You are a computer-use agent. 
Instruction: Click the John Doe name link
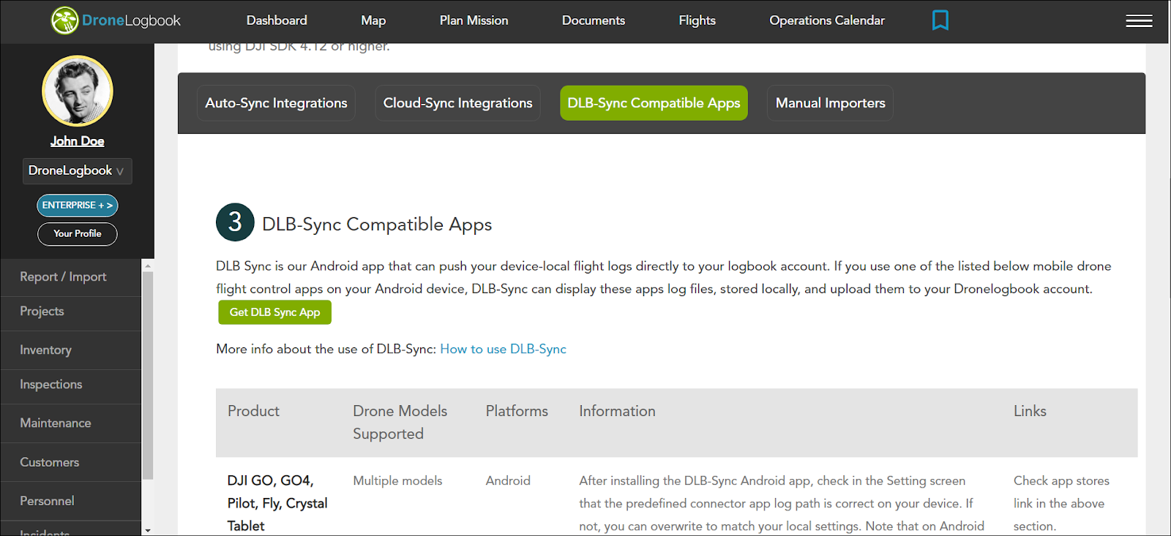pyautogui.click(x=78, y=141)
